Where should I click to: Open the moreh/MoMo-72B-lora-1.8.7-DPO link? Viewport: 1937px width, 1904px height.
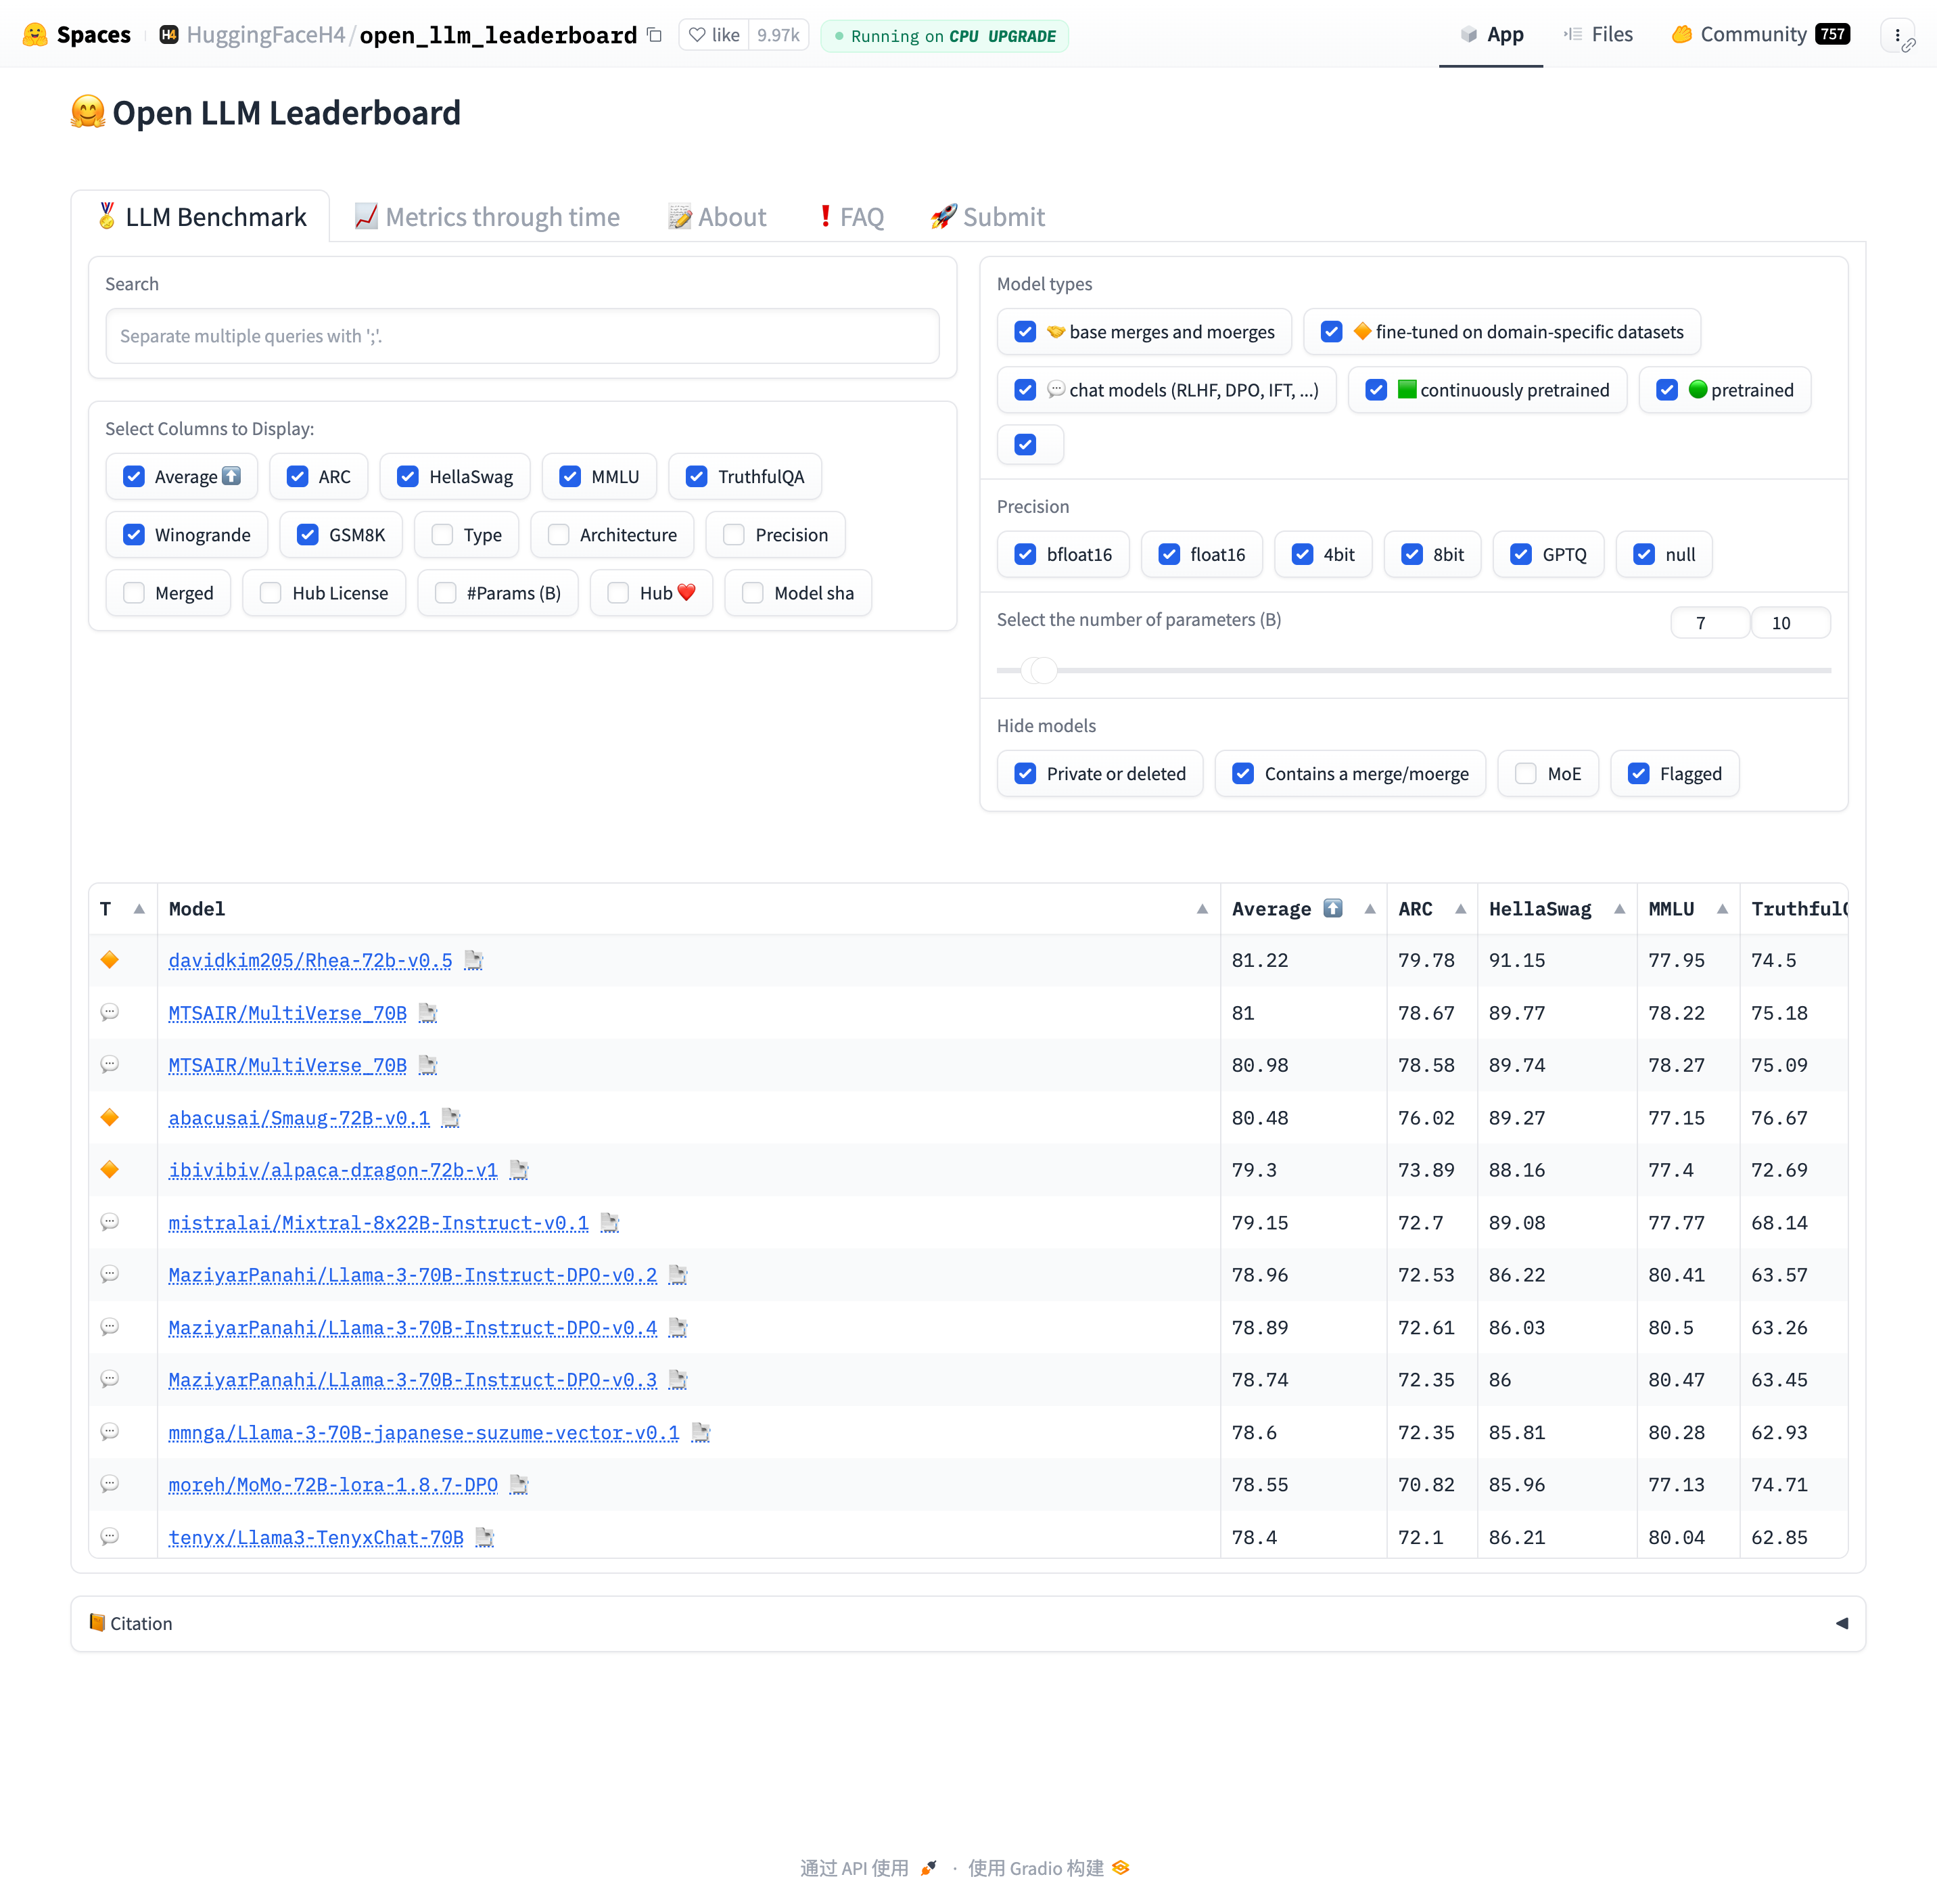[333, 1485]
